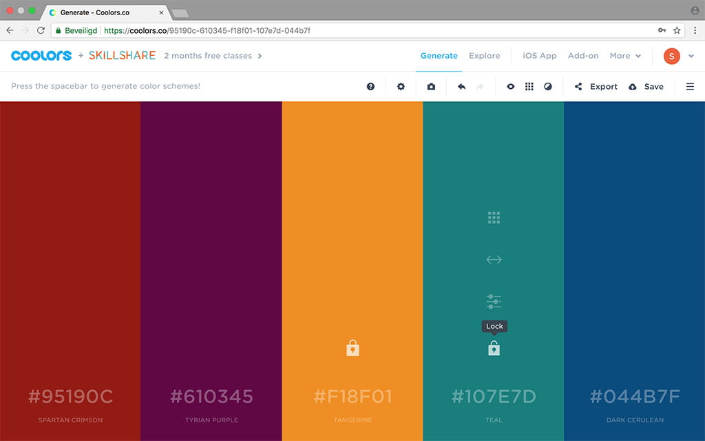Select the #044B7F Dark Cerulean hex code
The height and width of the screenshot is (441, 705).
634,397
